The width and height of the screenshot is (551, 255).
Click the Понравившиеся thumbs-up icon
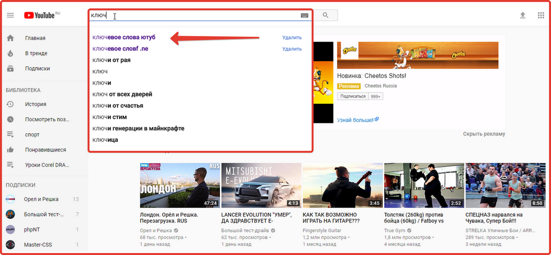pyautogui.click(x=10, y=150)
